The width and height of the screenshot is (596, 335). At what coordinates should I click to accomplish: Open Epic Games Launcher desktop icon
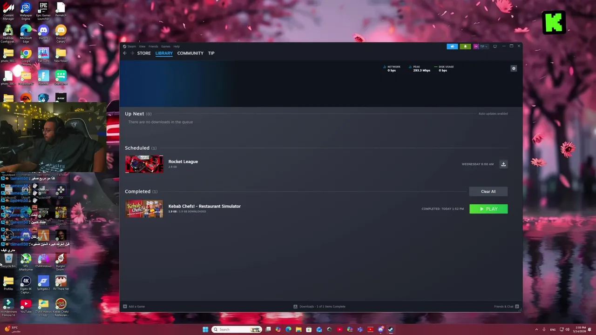43,11
